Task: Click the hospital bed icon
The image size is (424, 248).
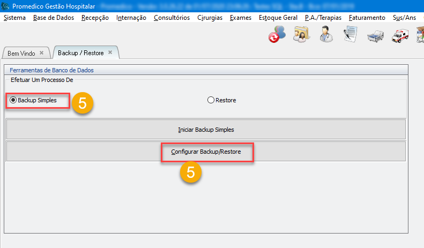Action: pos(375,36)
